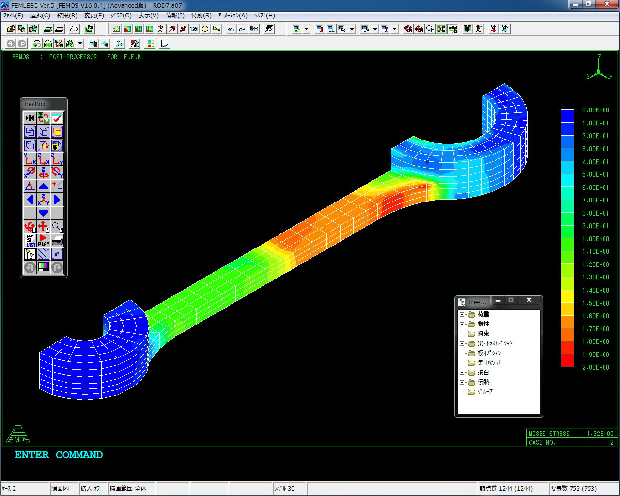The height and width of the screenshot is (496, 620).
Task: Click the open file icon in main toolbar
Action: tap(11, 29)
